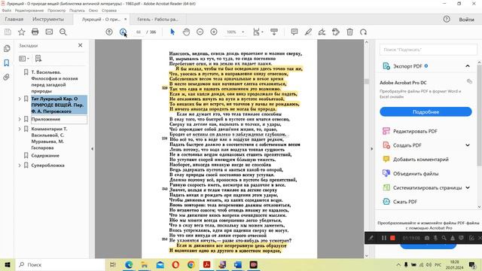Click the trash delete icon in toolbar

[349, 32]
